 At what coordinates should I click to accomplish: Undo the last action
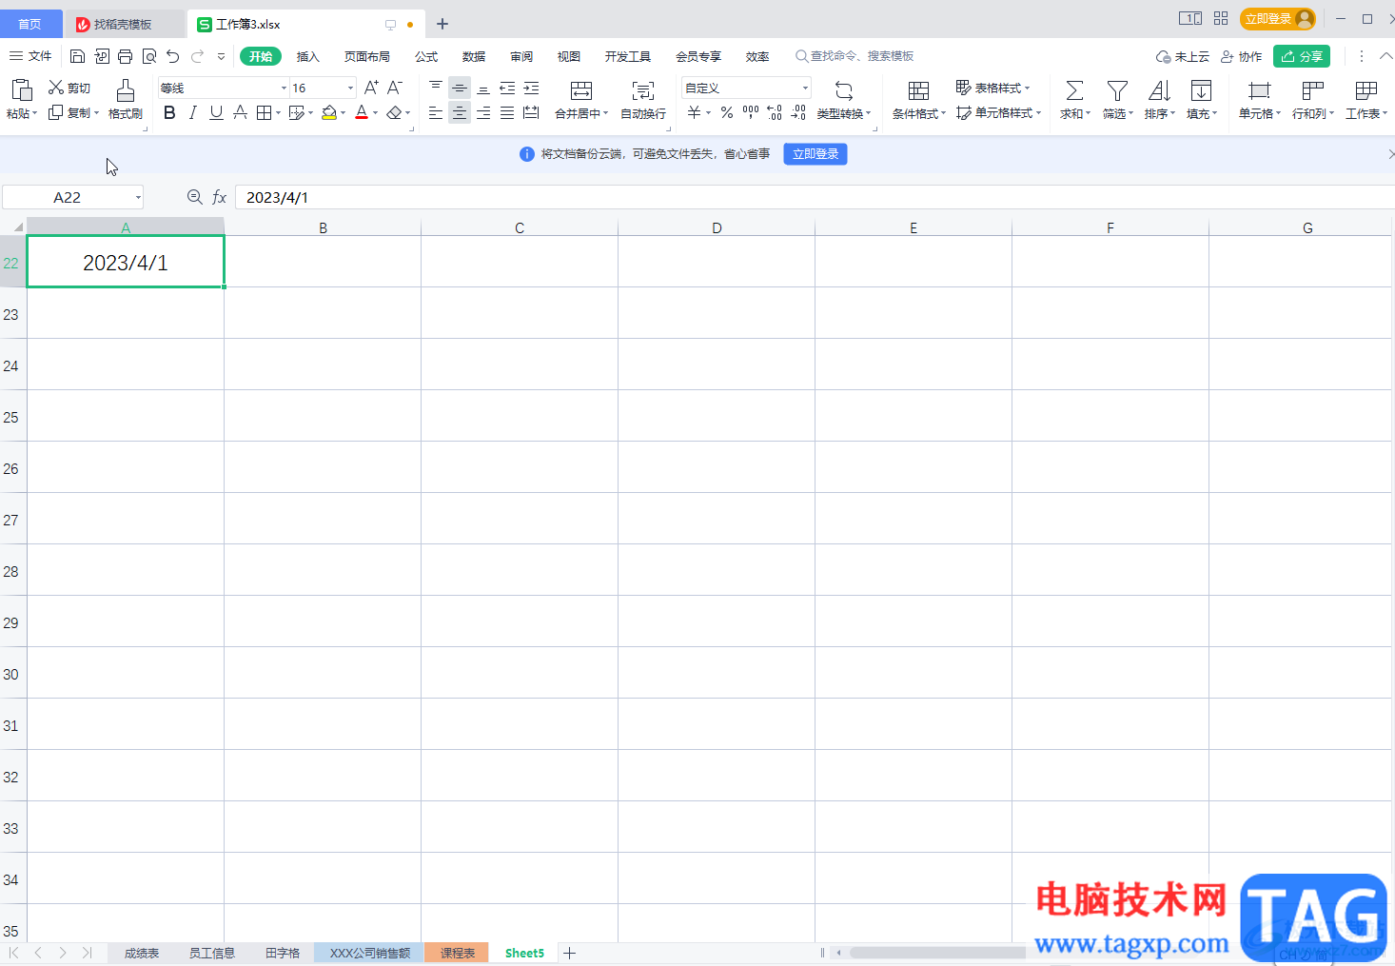172,56
